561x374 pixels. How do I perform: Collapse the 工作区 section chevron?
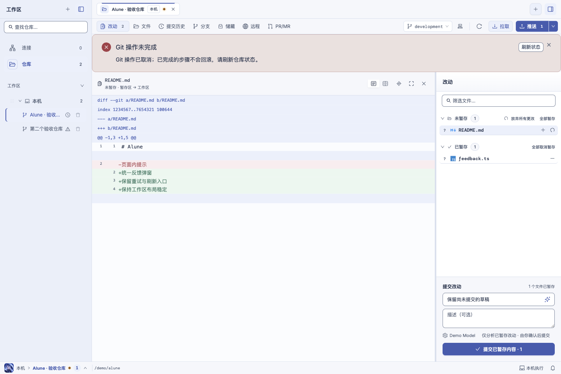[82, 86]
